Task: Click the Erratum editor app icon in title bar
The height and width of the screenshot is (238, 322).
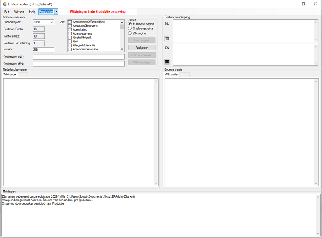Action: click(x=4, y=4)
